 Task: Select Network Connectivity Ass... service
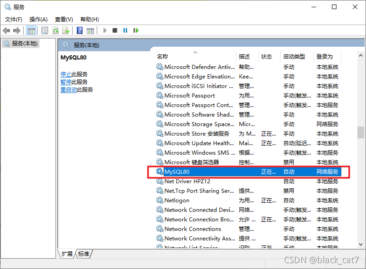[x=248, y=239]
